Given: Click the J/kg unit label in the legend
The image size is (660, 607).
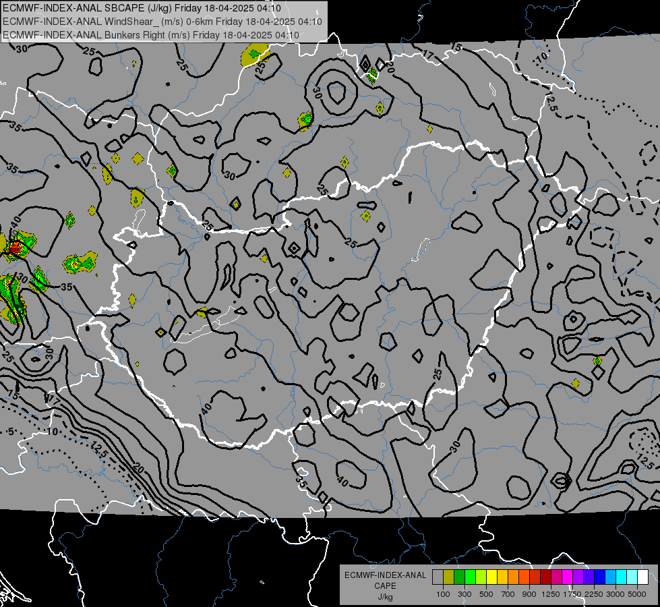Looking at the screenshot, I should 385,597.
